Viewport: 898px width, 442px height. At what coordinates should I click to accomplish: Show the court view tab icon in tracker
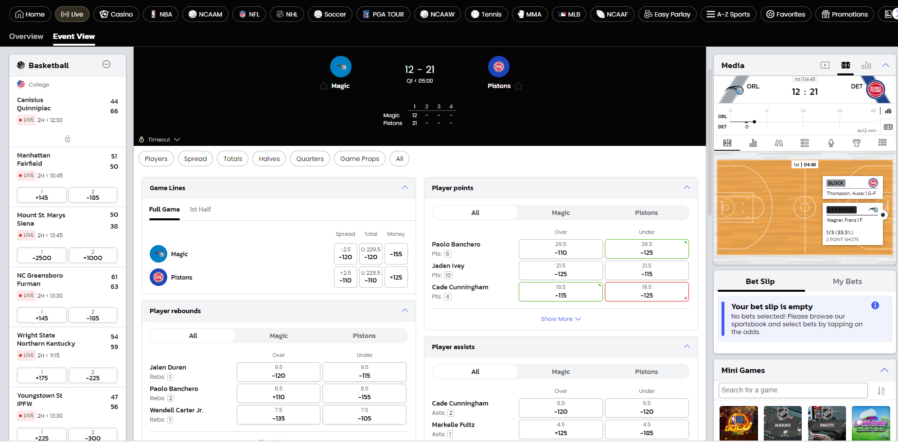pos(727,143)
